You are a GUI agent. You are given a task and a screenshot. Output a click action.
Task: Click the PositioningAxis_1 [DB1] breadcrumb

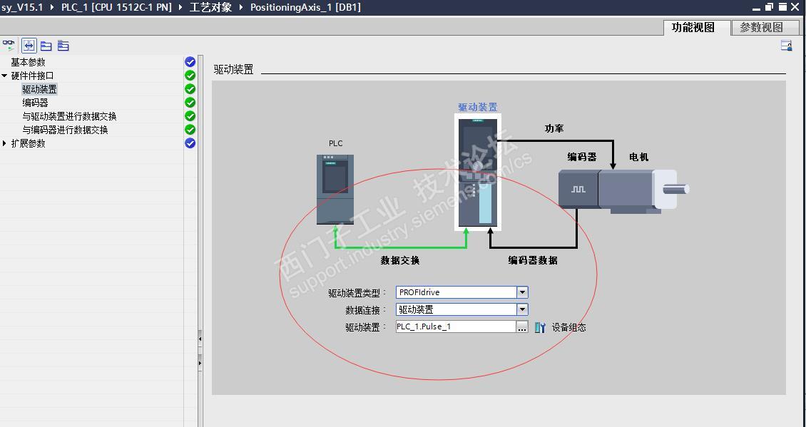point(305,7)
